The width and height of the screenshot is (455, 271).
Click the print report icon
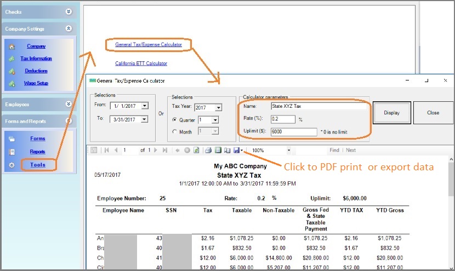[208, 150]
